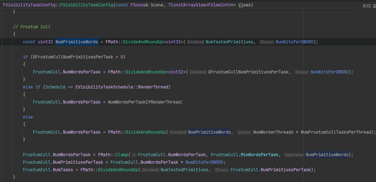Image resolution: width=376 pixels, height=182 pixels.
Task: Click the "// Frustum Cull" comment
Action: (x=31, y=27)
